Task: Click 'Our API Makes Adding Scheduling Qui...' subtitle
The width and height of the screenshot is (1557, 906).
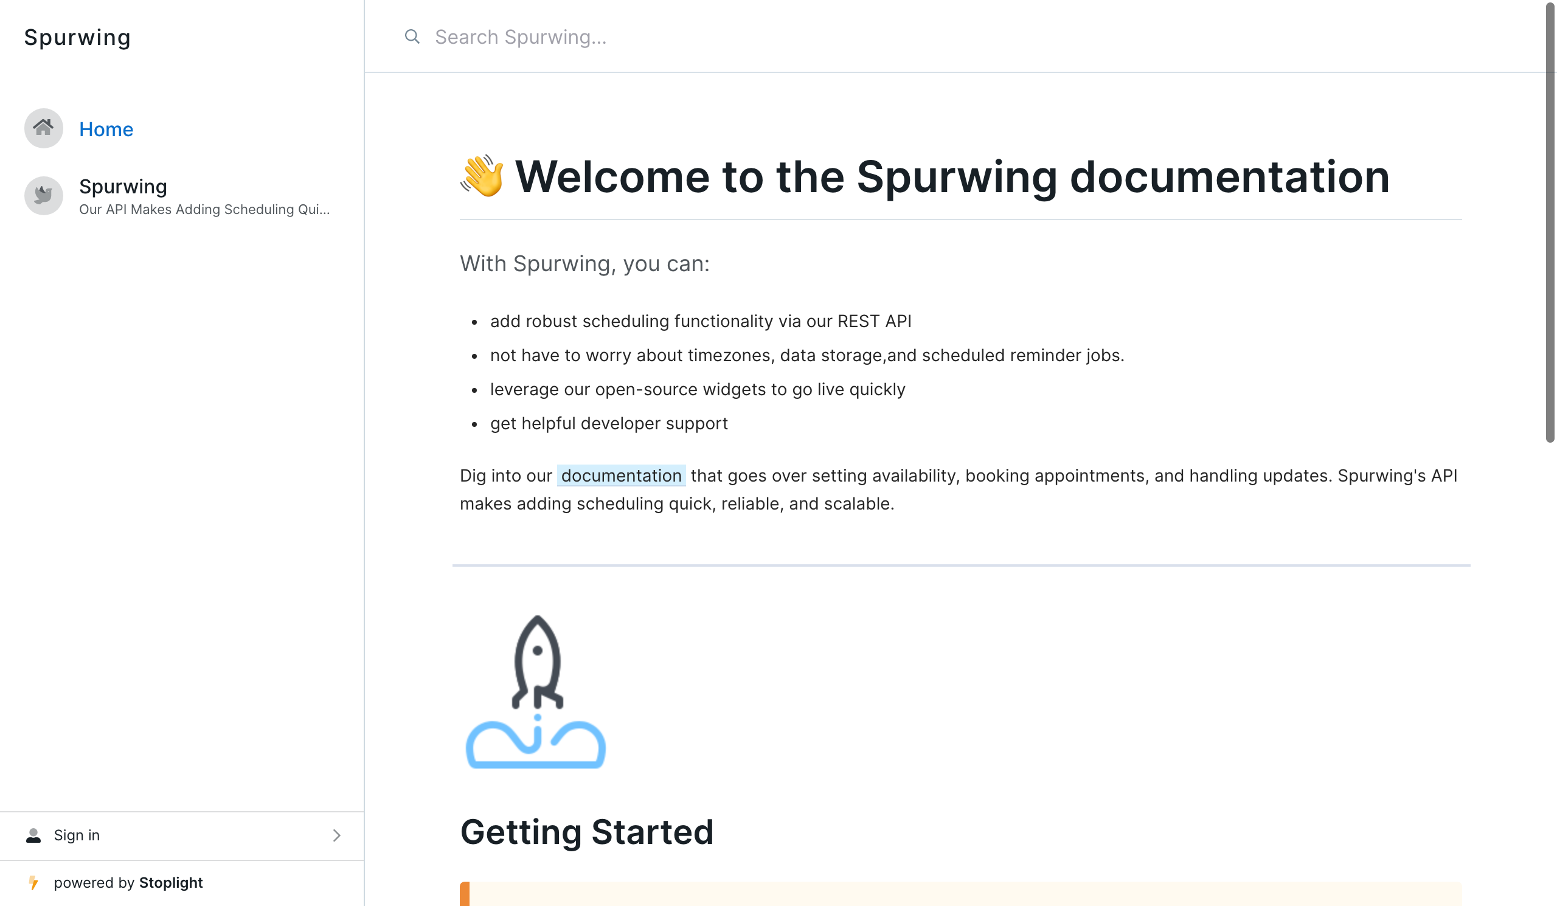Action: [x=204, y=210]
